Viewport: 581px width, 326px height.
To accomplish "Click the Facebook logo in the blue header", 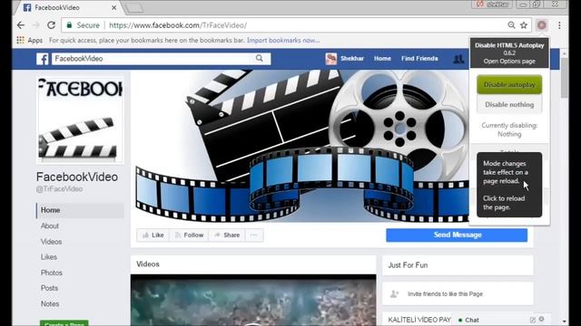I will tap(43, 59).
